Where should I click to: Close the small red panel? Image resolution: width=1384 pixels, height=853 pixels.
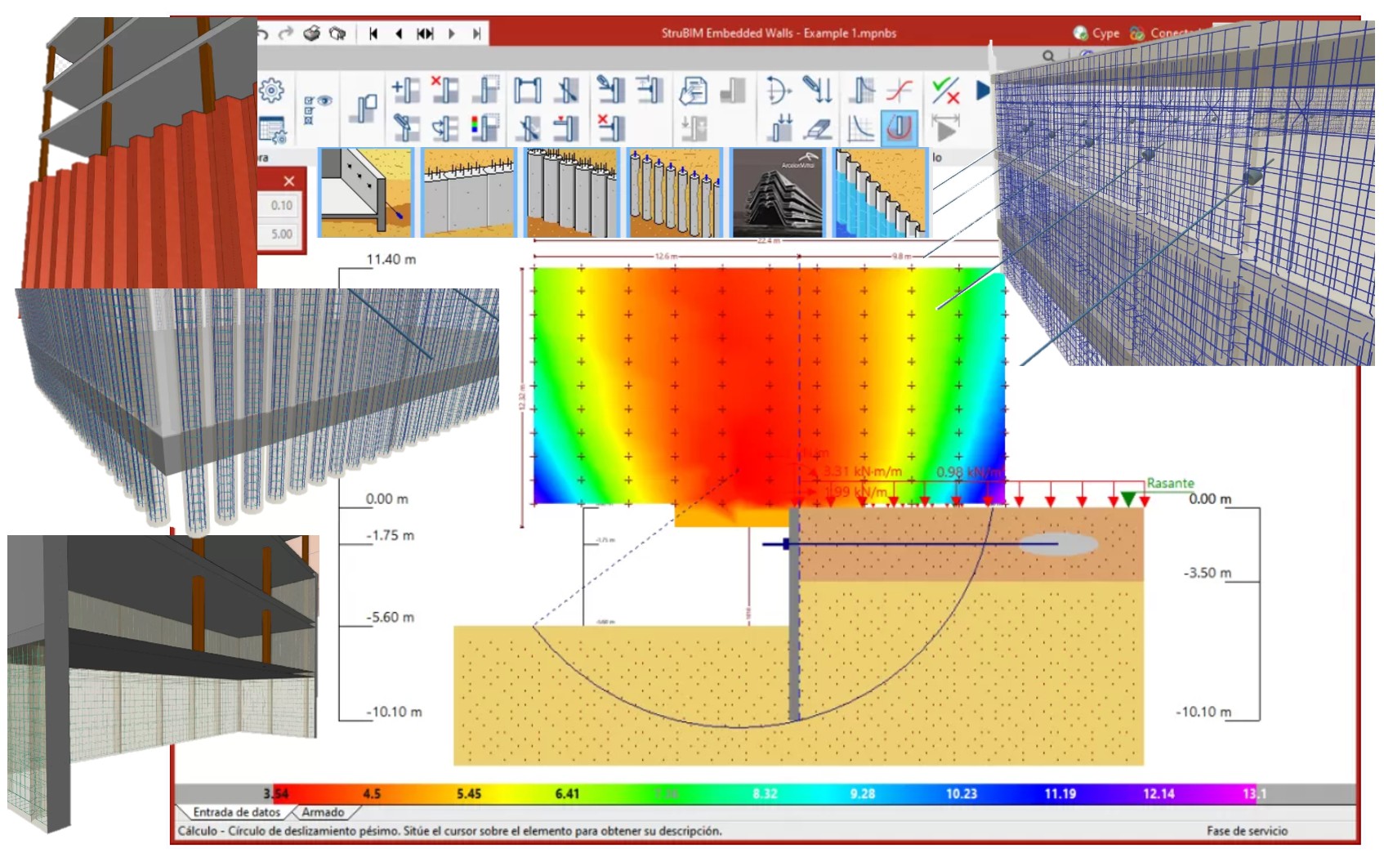(288, 181)
